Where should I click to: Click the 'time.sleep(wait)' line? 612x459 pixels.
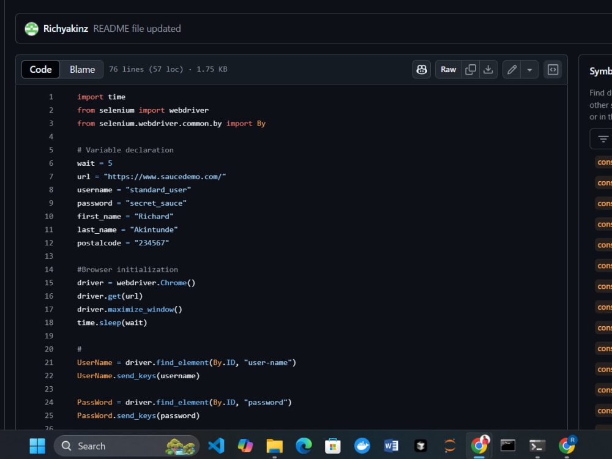tap(112, 323)
